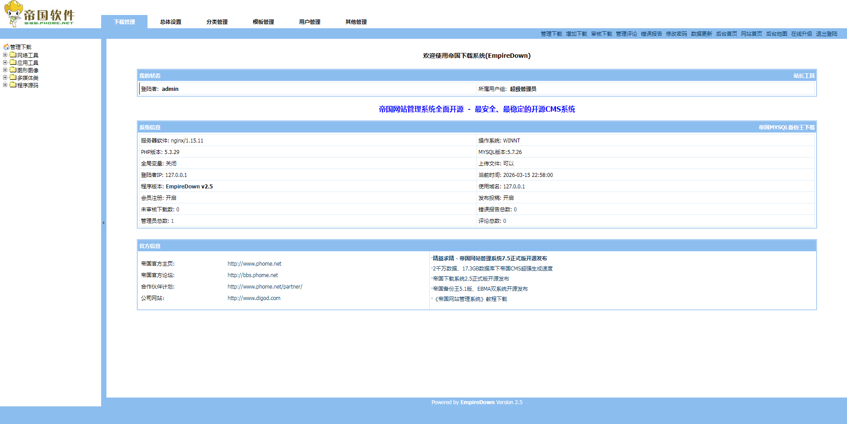
Task: Click the home icon beside 管理下载
Action: click(6, 47)
